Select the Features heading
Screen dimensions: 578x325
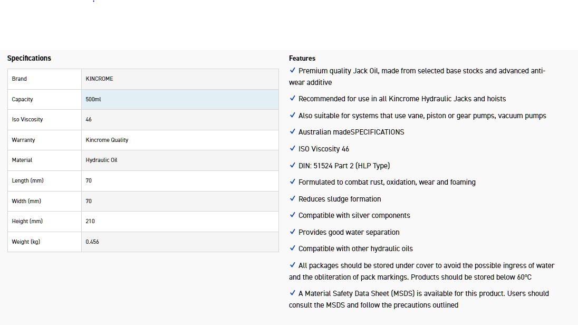(x=302, y=58)
